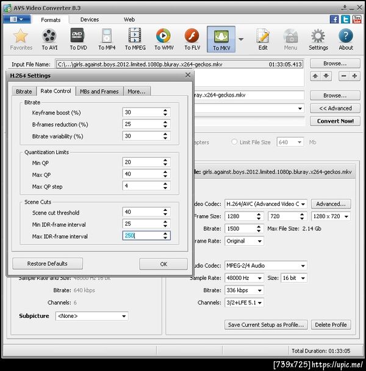Expand the more formats arrow beside To MKV
366x371 pixels.
tap(241, 39)
